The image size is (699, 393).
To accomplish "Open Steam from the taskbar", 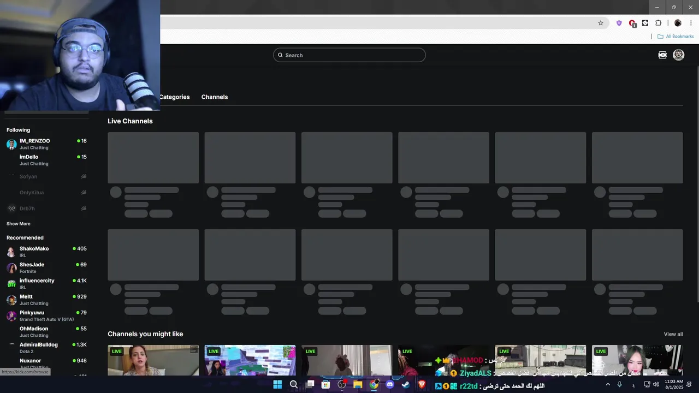I will [405, 384].
